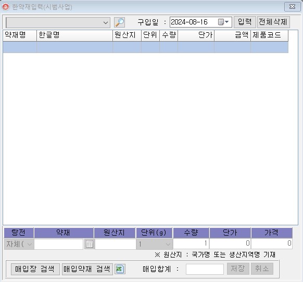The width and height of the screenshot is (303, 282).
Task: Open the 탕전 자체 dropdown
Action: [x=19, y=244]
